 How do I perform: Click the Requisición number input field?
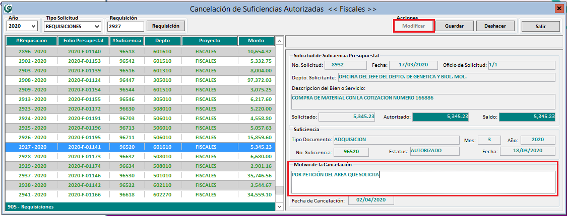(x=125, y=26)
